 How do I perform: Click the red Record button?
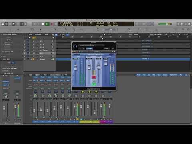click(x=52, y=24)
